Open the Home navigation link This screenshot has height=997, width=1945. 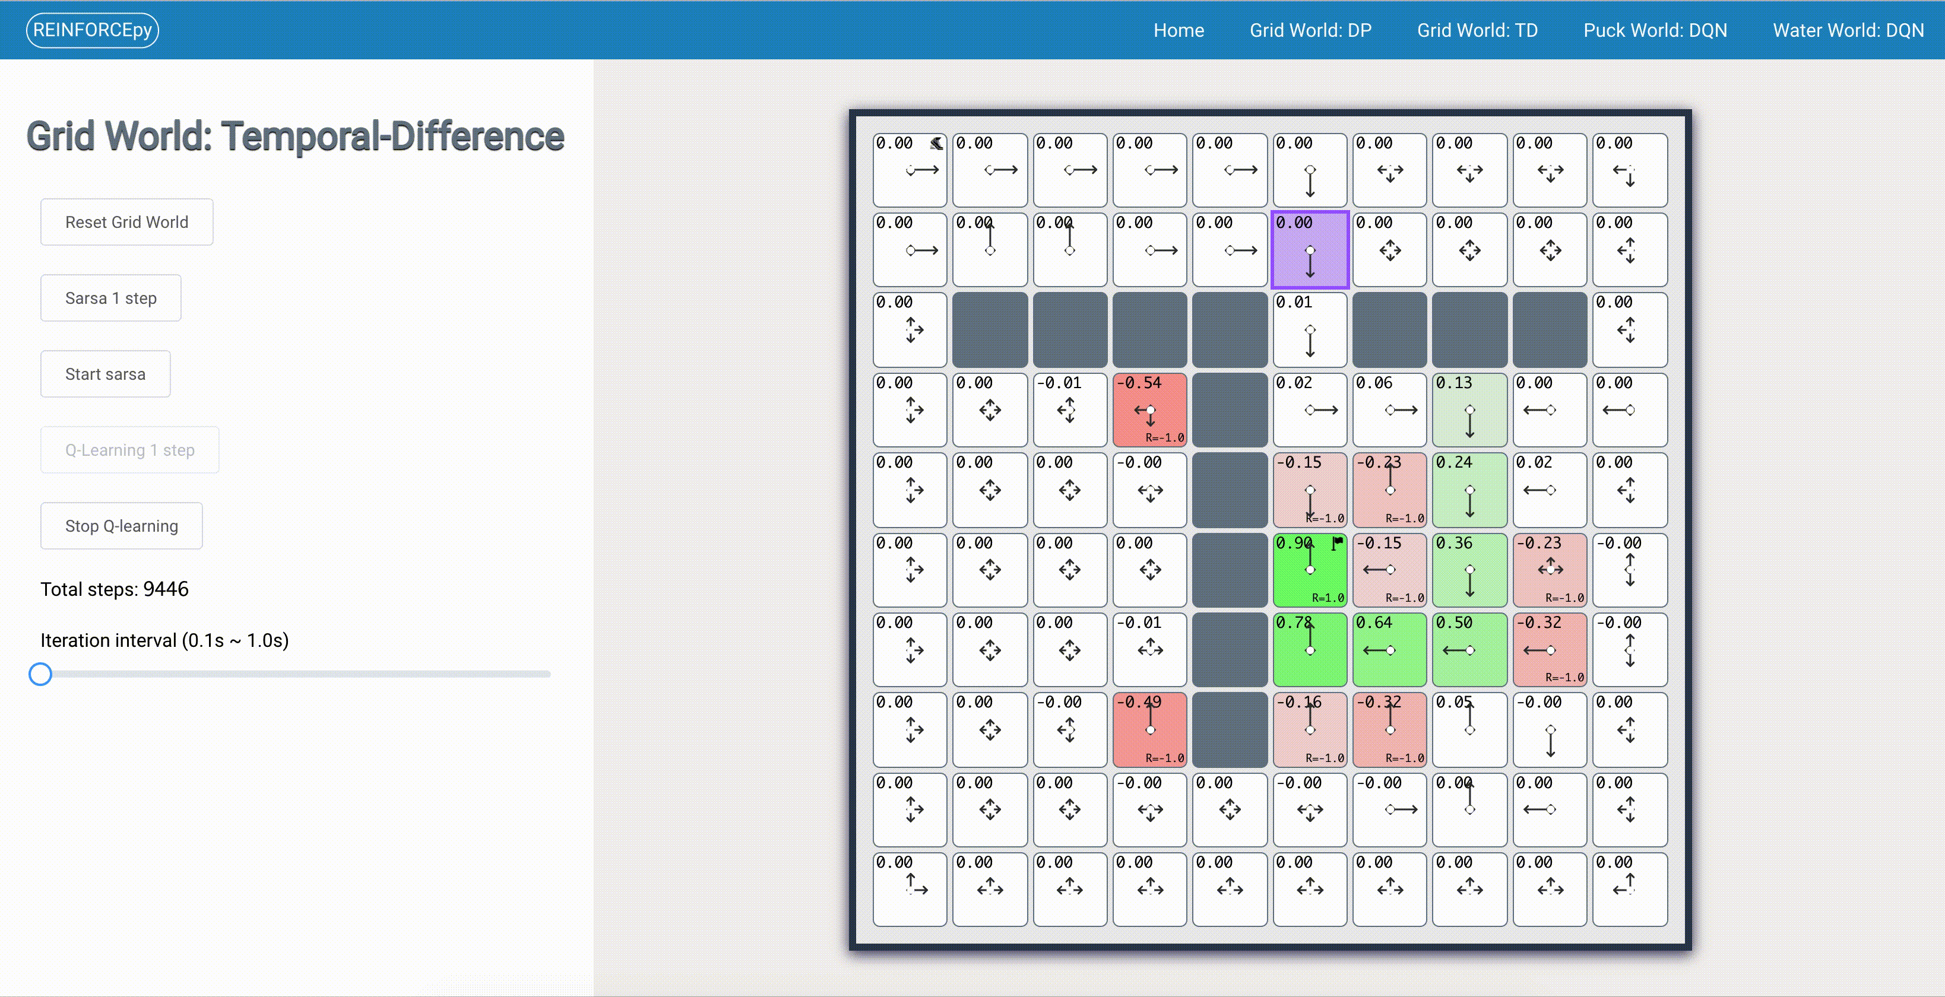click(1178, 30)
